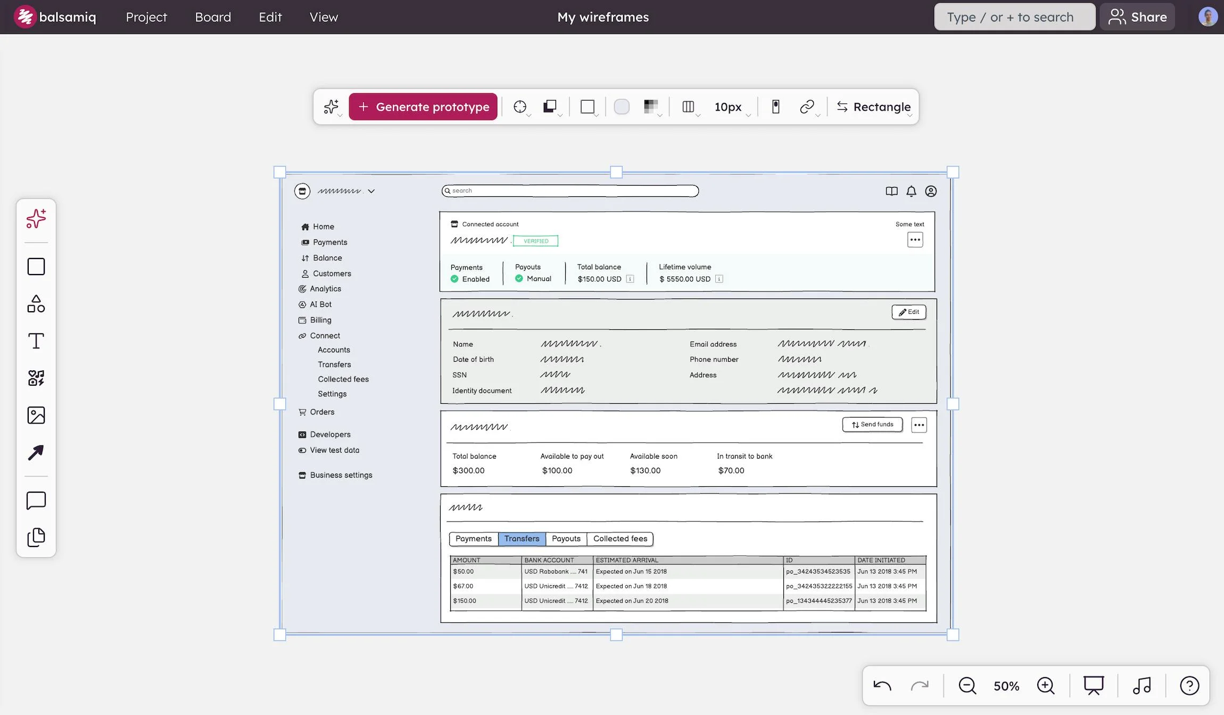
Task: Click the copy pages icon in sidebar
Action: pos(36,537)
